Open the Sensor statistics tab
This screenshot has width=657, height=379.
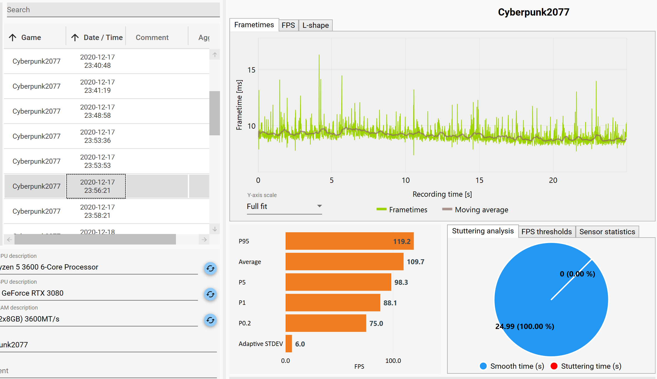[x=607, y=232]
